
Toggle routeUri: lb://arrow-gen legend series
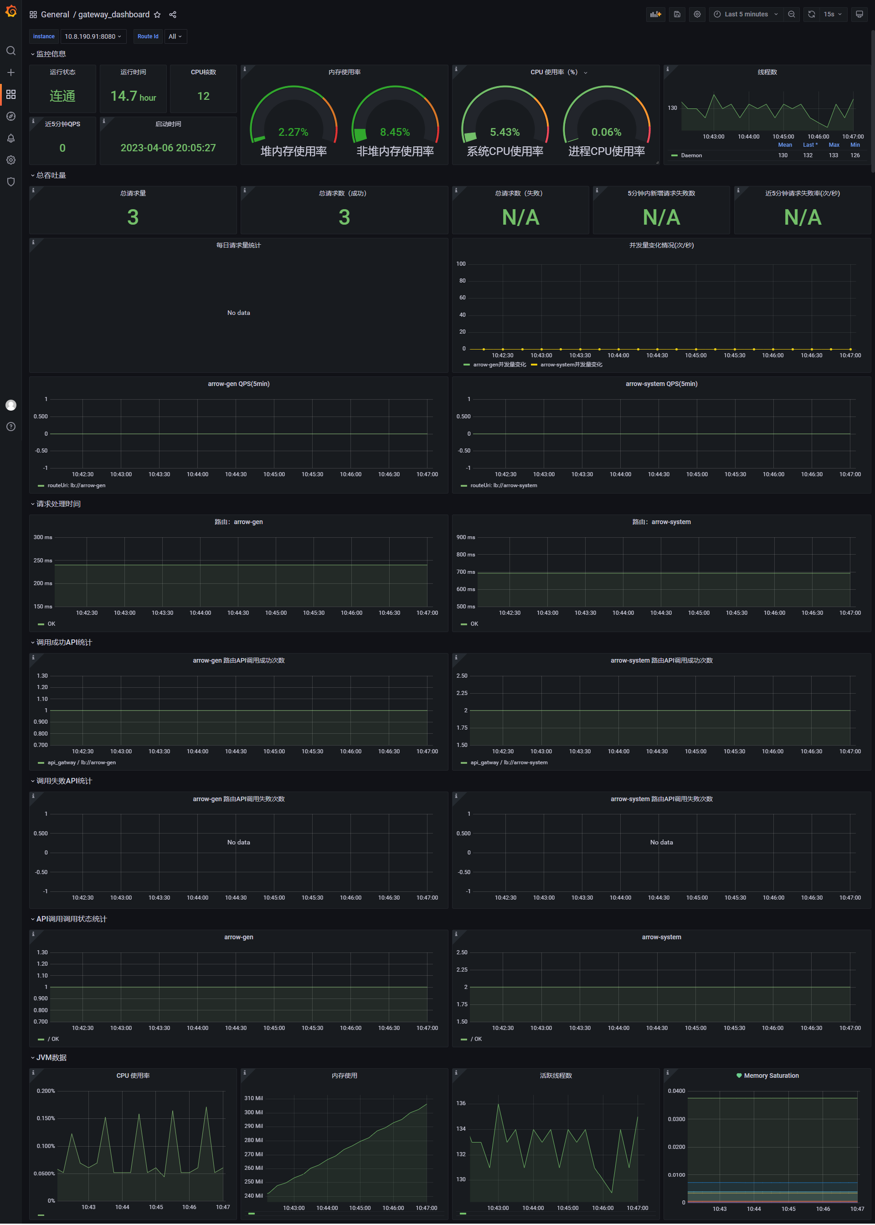coord(77,486)
